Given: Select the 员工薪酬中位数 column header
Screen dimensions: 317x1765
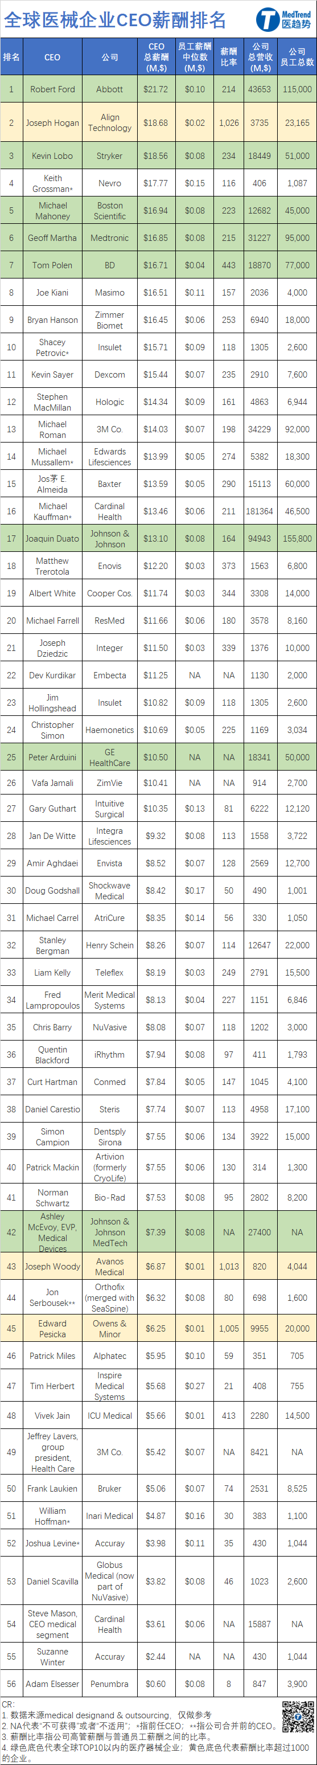Looking at the screenshot, I should click(195, 57).
